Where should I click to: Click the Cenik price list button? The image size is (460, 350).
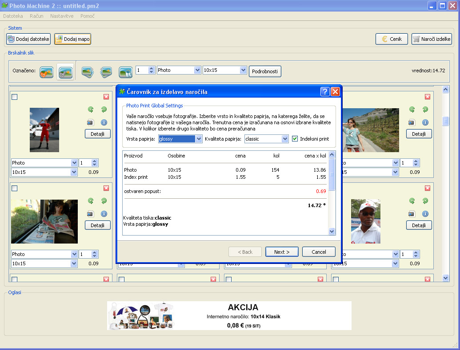point(392,39)
